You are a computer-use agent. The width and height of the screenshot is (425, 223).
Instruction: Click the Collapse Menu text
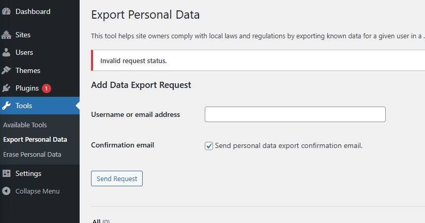pos(37,191)
